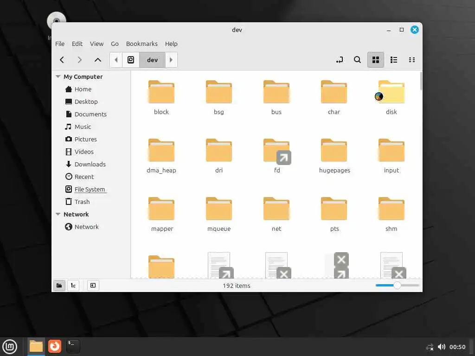Viewport: 475px width, 356px height.
Task: Switch to list view
Action: tap(394, 60)
